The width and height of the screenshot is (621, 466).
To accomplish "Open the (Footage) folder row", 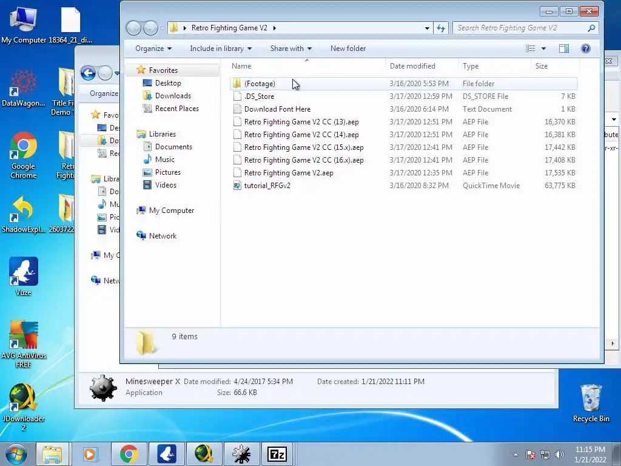I will point(403,84).
